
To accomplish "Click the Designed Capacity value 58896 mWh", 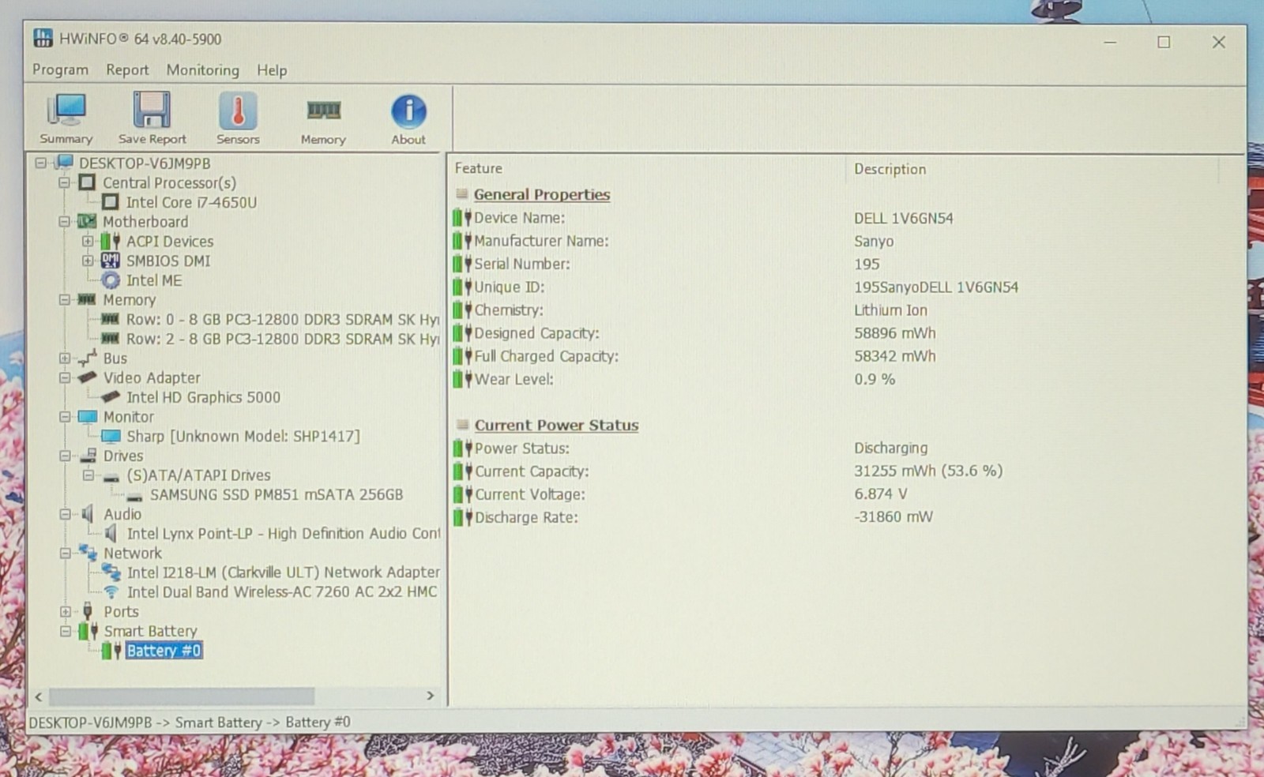I will [894, 333].
